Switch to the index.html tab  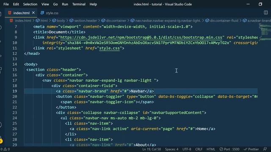click(21, 13)
